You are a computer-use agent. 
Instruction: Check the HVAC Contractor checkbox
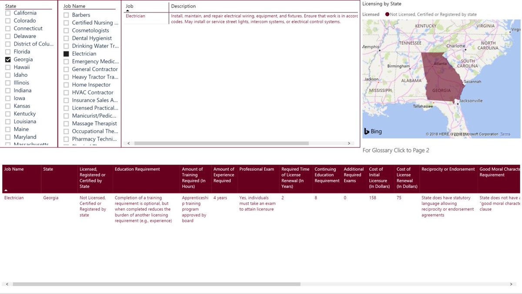[x=66, y=92]
